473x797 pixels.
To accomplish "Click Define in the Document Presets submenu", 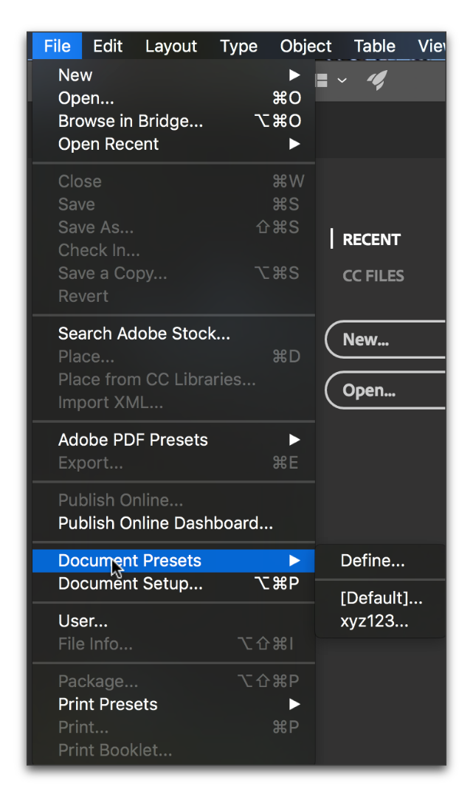I will point(373,561).
